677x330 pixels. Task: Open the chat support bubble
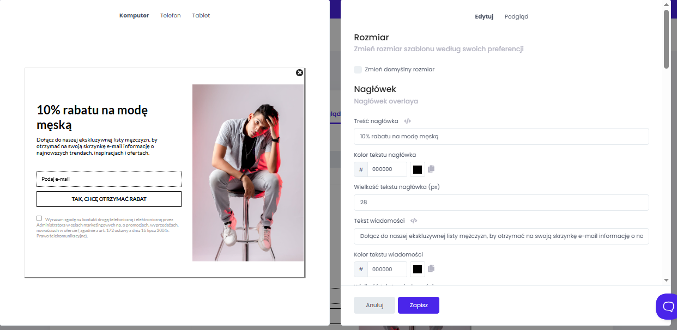667,306
